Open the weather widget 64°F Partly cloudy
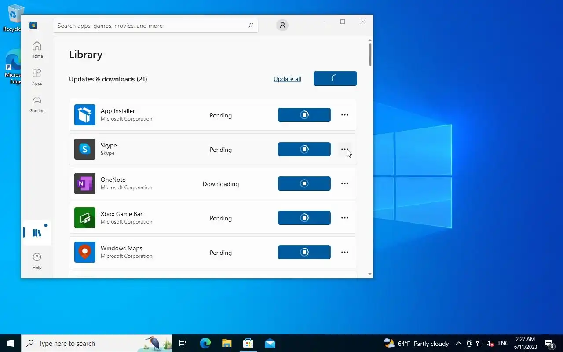The image size is (563, 352). [416, 343]
